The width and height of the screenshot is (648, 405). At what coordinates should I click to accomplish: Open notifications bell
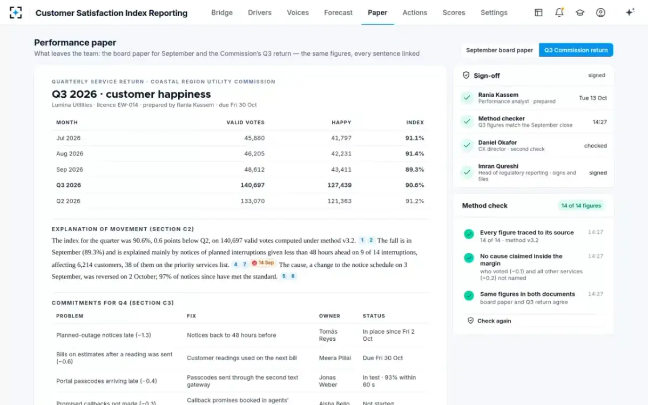tap(559, 12)
